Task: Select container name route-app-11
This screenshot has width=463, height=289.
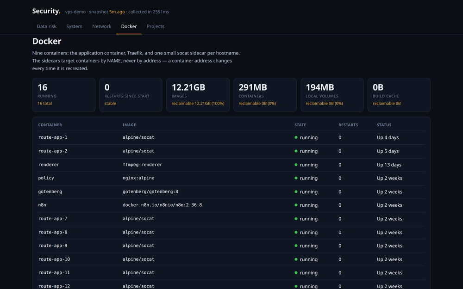Action: pos(54,273)
